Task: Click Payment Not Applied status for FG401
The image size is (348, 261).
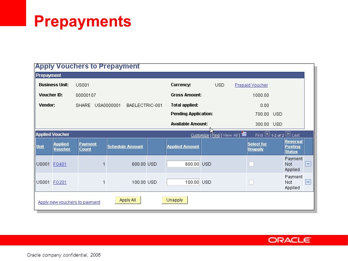Action: (x=293, y=164)
